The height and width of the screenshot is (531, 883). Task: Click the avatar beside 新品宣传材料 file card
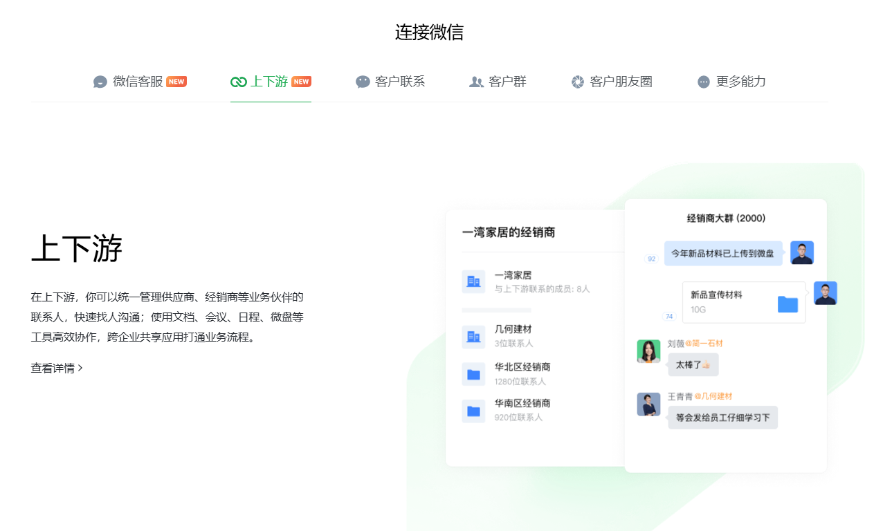point(826,293)
